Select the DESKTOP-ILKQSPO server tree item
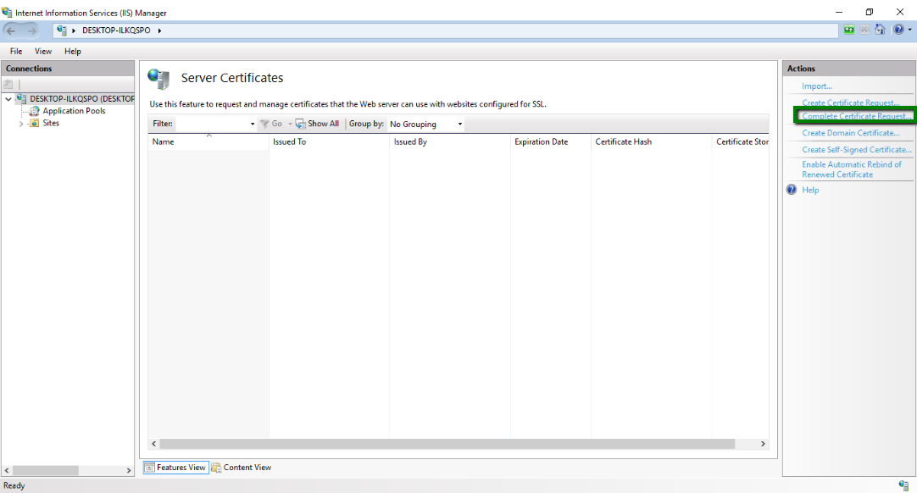 click(x=82, y=99)
